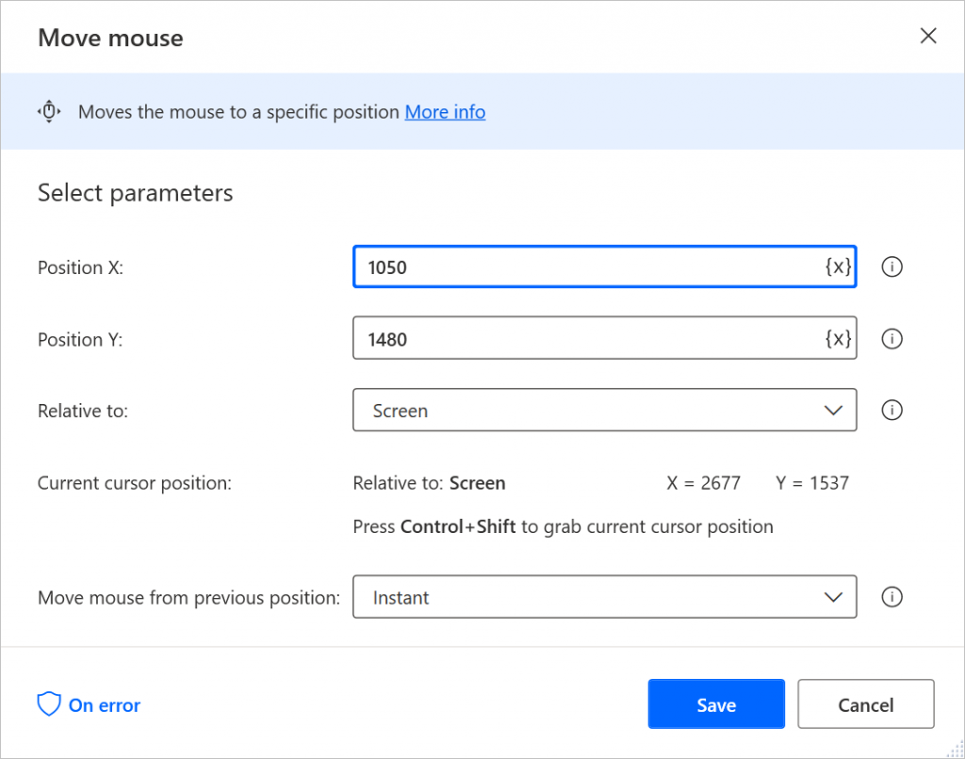Click the Save button
The width and height of the screenshot is (965, 759).
[716, 704]
